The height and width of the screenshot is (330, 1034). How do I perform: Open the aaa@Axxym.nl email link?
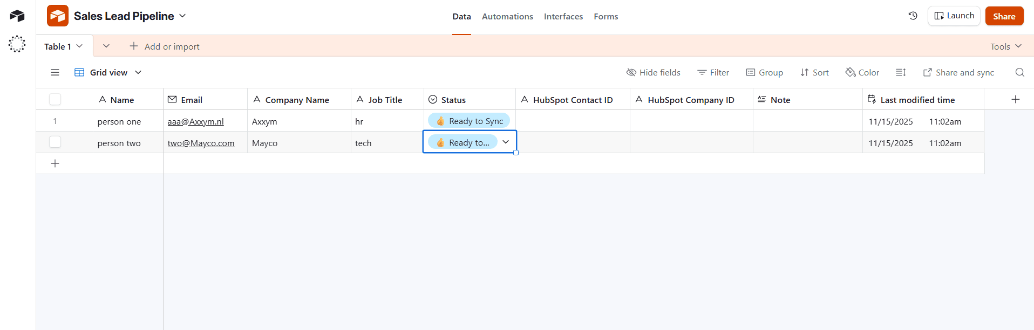click(x=195, y=121)
